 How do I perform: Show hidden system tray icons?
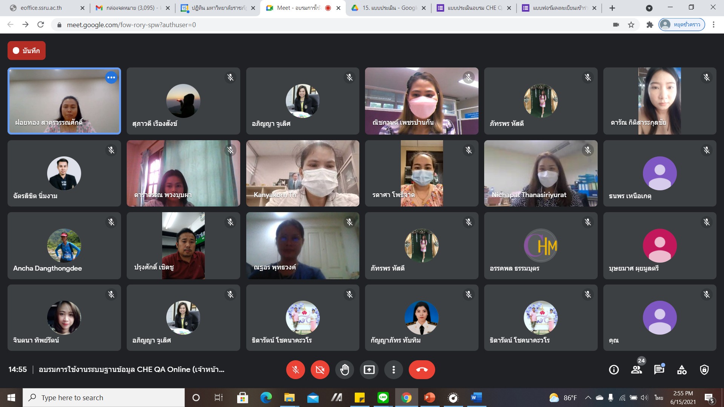tap(588, 398)
